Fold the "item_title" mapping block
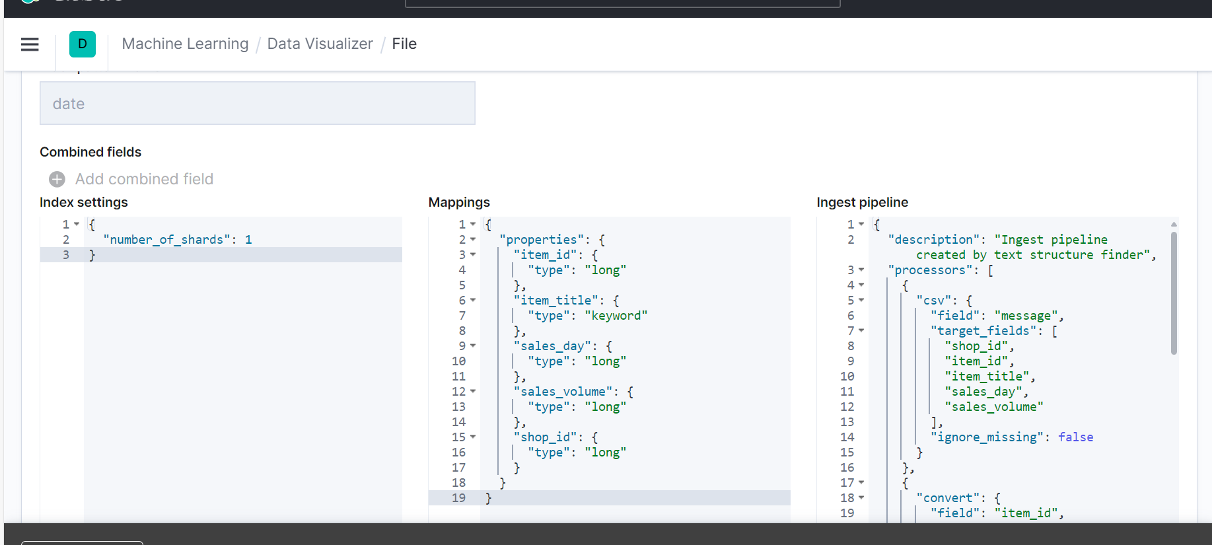The image size is (1212, 545). tap(473, 301)
